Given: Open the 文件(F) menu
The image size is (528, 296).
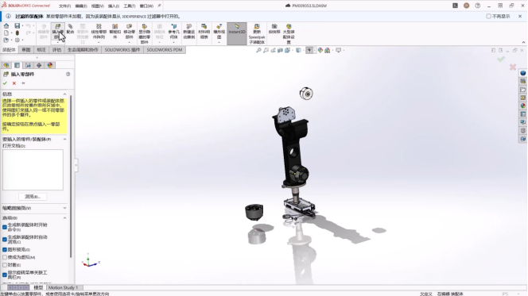Looking at the screenshot, I should (64, 6).
